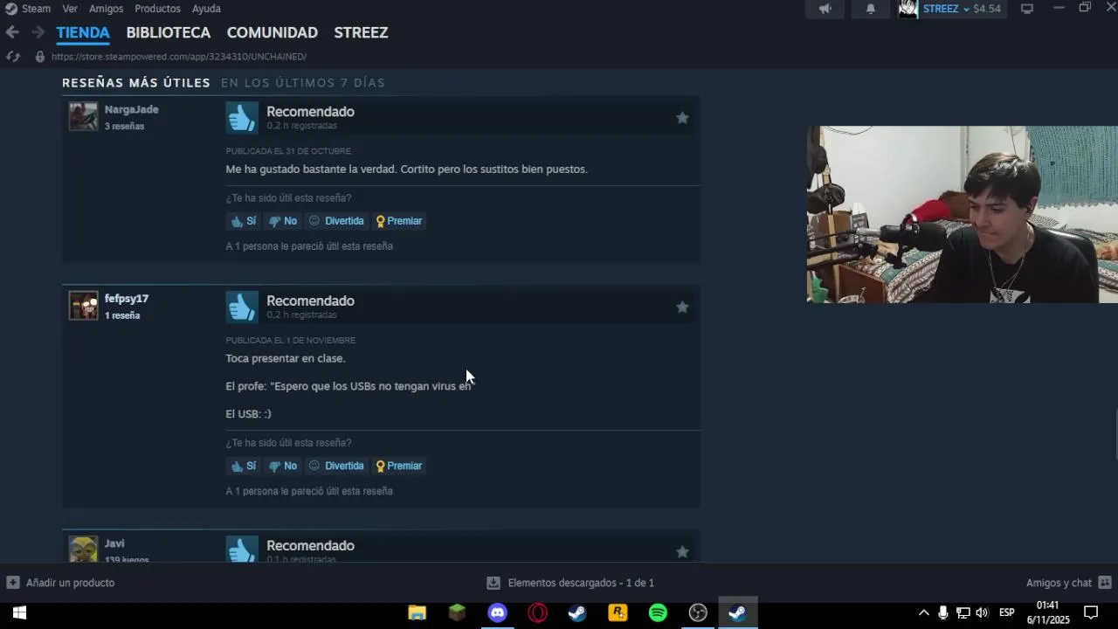Click the text "1 reseña" under fefpsy17
Viewport: 1118px width, 629px height.
[x=122, y=315]
